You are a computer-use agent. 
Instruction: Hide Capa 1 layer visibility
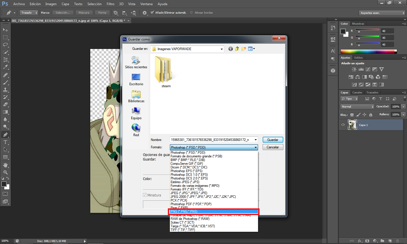[x=343, y=125]
